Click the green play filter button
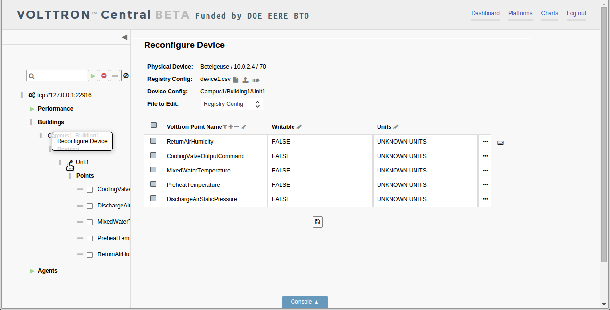 [93, 76]
